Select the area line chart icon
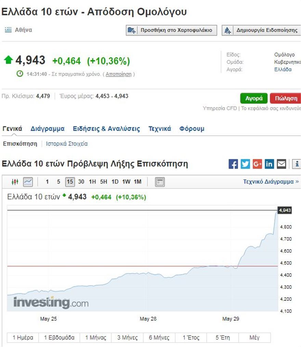301x347 pixels. (28, 182)
